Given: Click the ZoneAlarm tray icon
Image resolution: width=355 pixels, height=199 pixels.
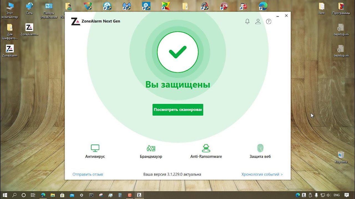Looking at the screenshot, I should point(304,195).
